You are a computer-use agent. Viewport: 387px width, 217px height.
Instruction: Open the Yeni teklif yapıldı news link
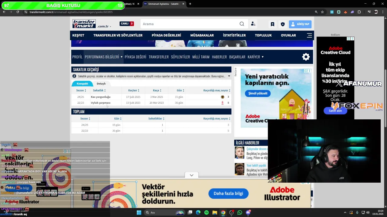pos(256,165)
